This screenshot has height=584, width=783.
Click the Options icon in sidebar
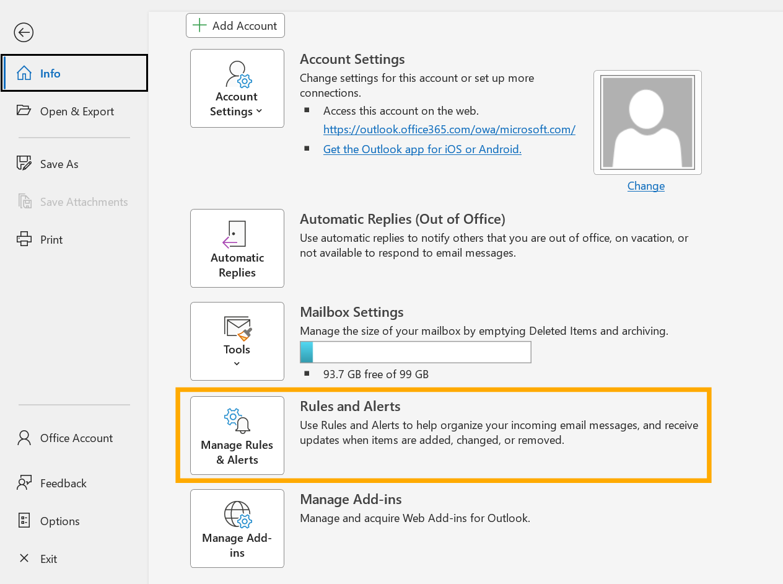[x=24, y=521]
